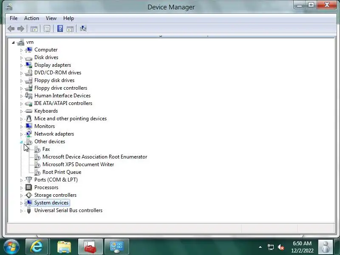
Task: Select the IDE ATA/ATAPI controllers icon
Action: pos(28,104)
